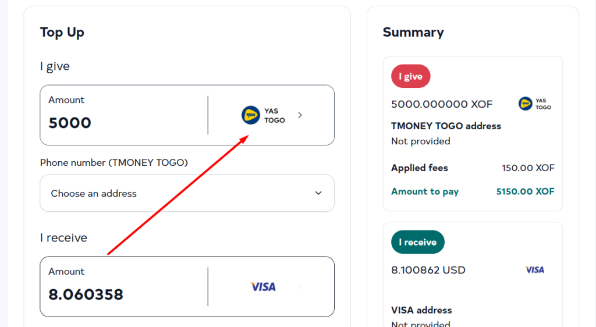The image size is (596, 327).
Task: Click the VISA logo in I receive field
Action: tap(263, 287)
